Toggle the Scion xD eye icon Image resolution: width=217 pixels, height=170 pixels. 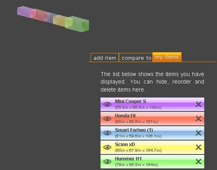[107, 147]
